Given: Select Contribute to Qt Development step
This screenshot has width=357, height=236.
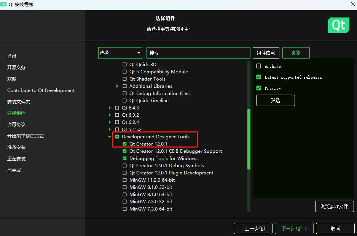Looking at the screenshot, I should coord(41,90).
